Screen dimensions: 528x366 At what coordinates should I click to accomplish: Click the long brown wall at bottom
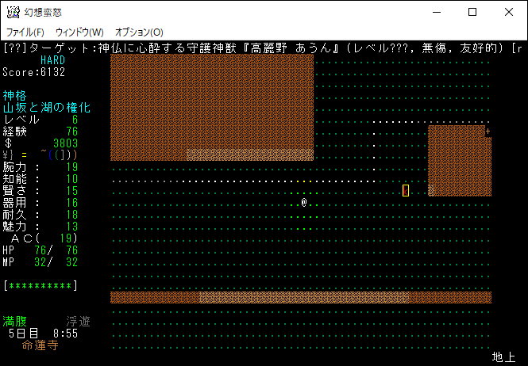point(300,297)
